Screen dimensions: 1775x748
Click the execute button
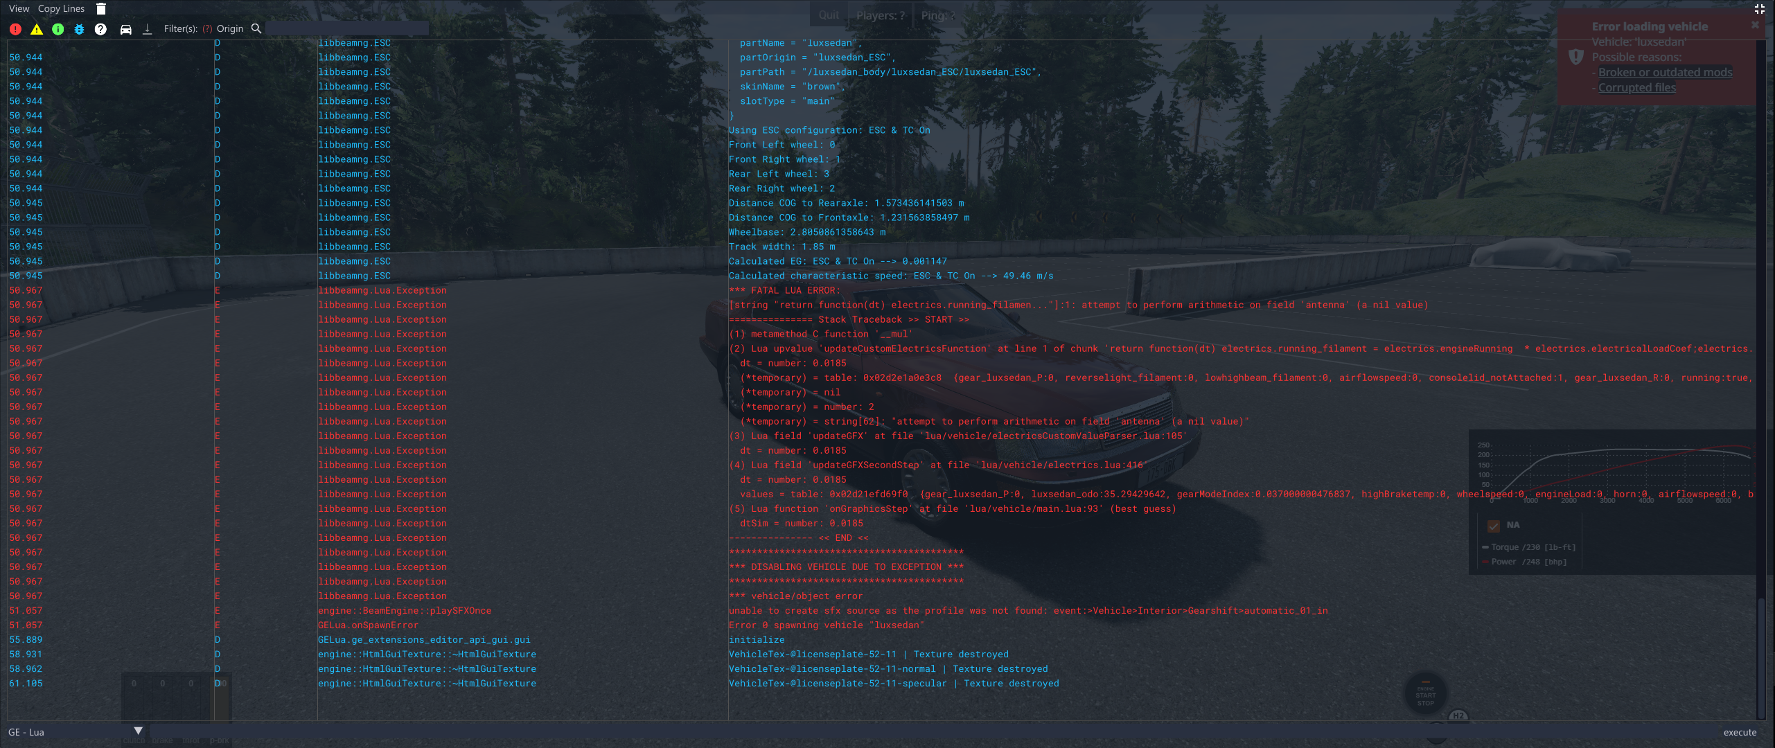tap(1739, 732)
